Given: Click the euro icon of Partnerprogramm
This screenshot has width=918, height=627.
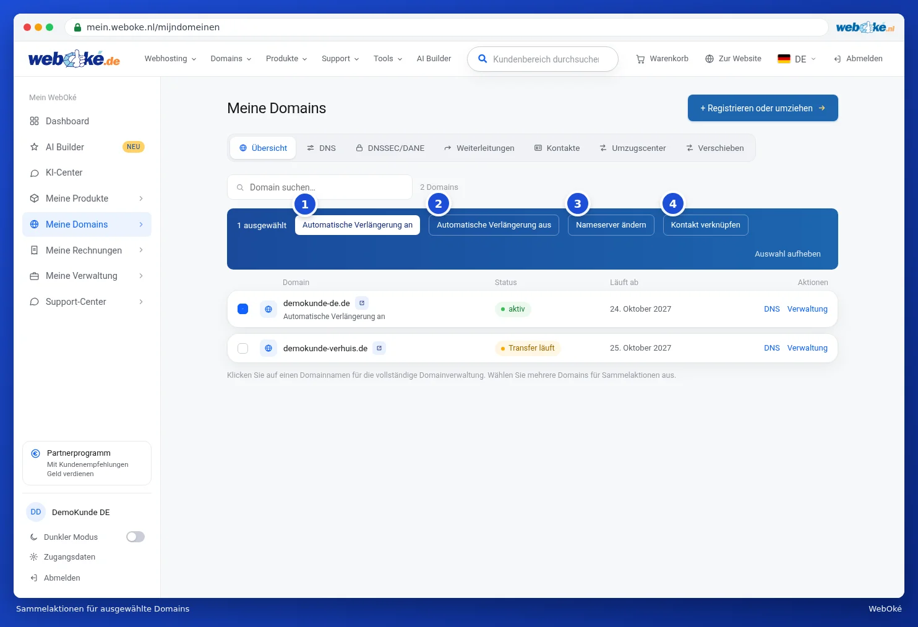Looking at the screenshot, I should [x=36, y=453].
